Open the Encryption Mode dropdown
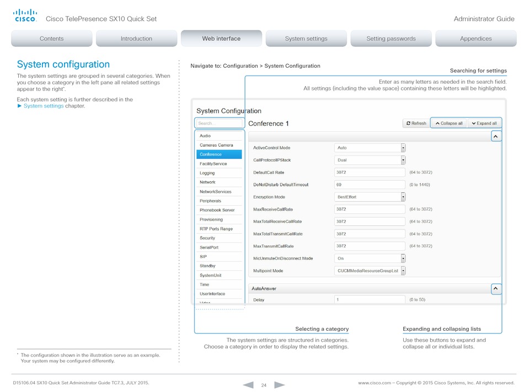The width and height of the screenshot is (524, 392). click(370, 197)
